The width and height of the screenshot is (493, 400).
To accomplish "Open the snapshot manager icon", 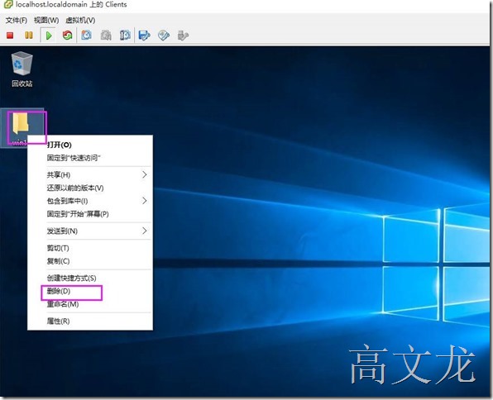I will click(x=125, y=36).
